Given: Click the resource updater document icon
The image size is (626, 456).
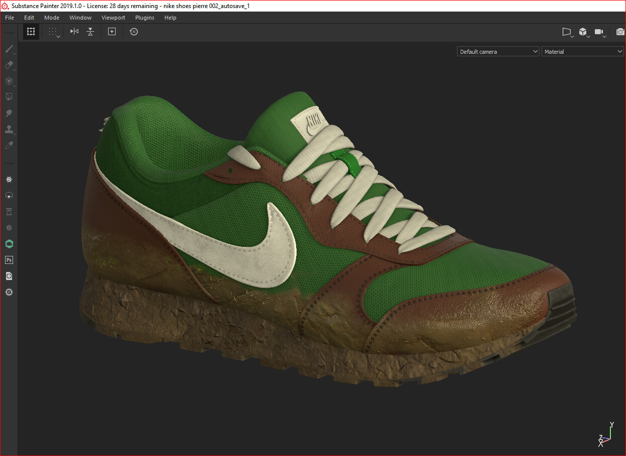Looking at the screenshot, I should pos(9,276).
